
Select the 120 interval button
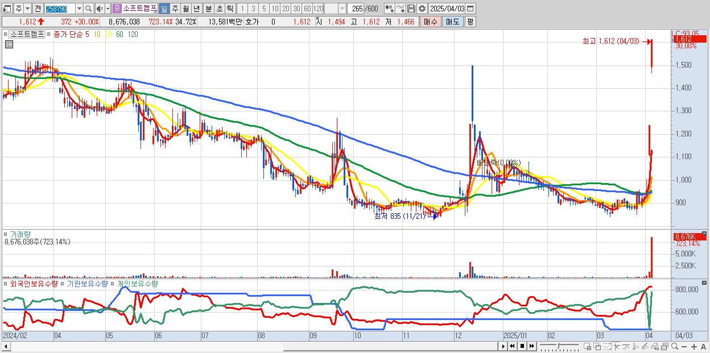[318, 9]
